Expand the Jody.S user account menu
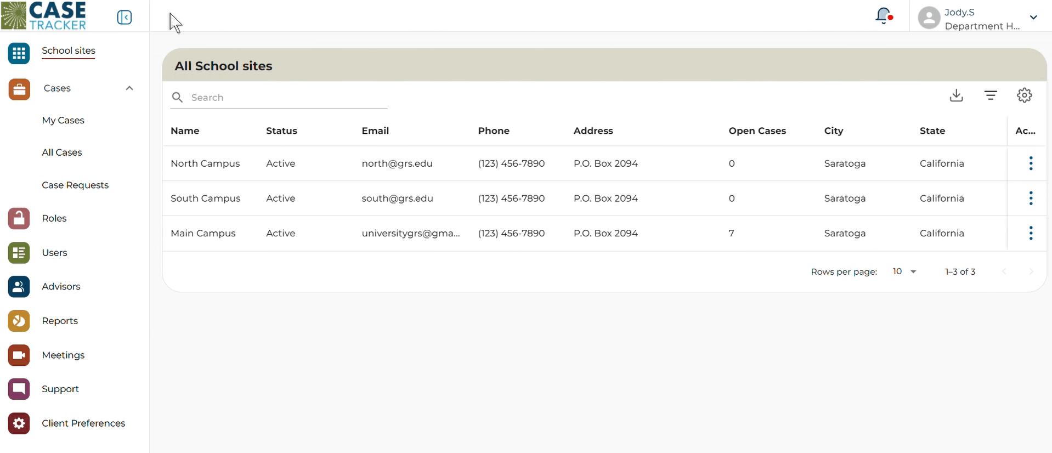 tap(1033, 18)
